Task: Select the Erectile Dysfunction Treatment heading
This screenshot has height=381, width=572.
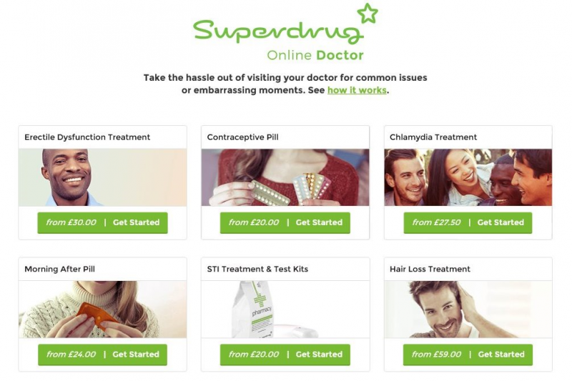Action: coord(87,137)
